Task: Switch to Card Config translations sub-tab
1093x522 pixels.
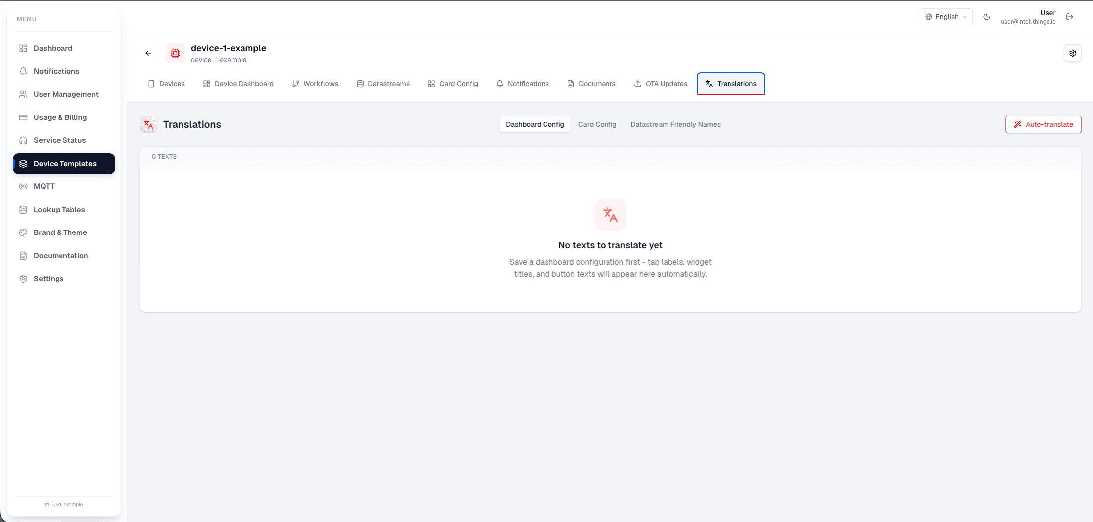Action: point(598,124)
